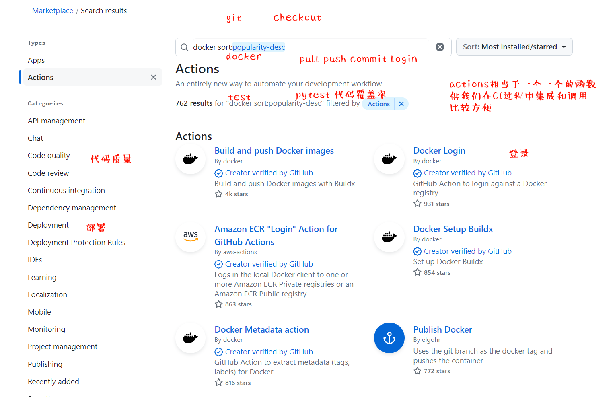The width and height of the screenshot is (615, 397).
Task: Remove the Actions filter chip with its X
Action: click(x=401, y=104)
